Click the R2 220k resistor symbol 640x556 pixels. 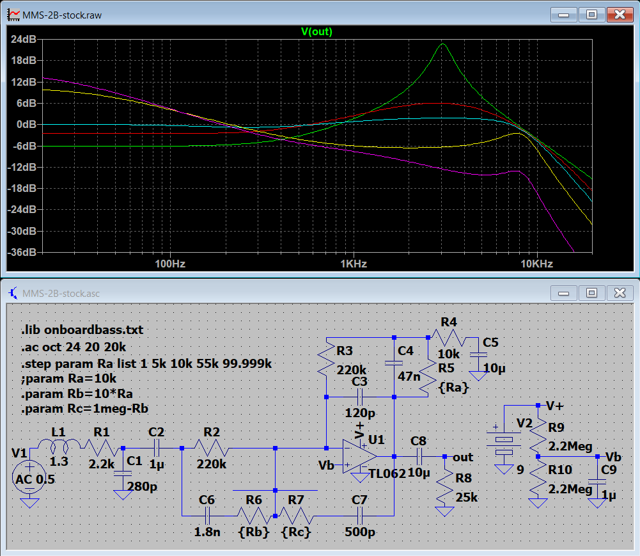211,448
